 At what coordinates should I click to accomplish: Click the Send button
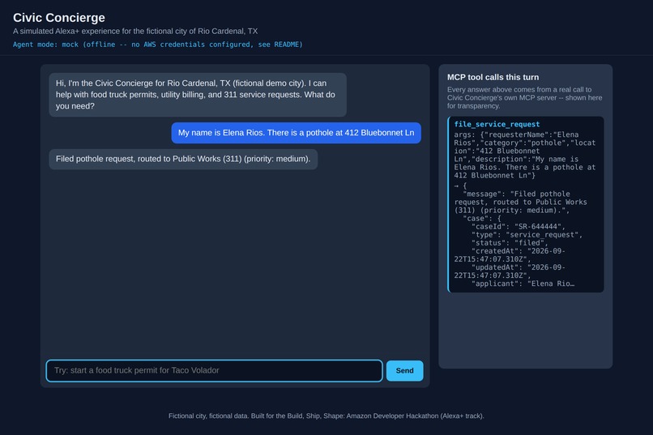coord(404,370)
